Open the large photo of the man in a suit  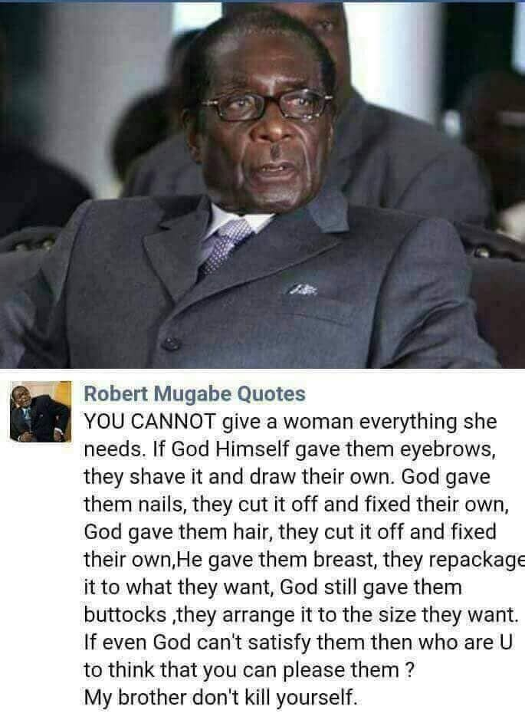click(262, 185)
